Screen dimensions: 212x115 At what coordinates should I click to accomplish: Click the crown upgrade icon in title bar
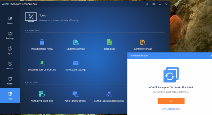tap(147, 4)
